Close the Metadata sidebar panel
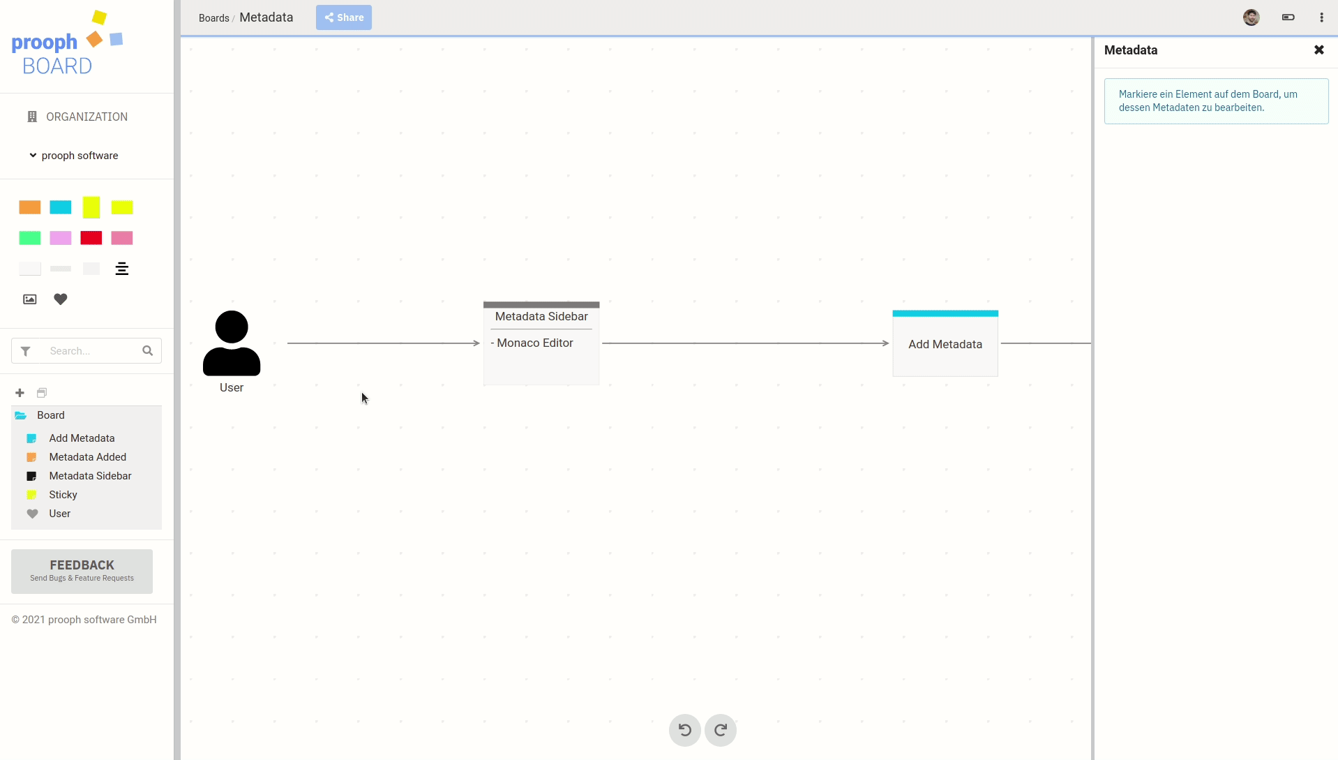Viewport: 1338px width, 760px height. click(x=1319, y=50)
